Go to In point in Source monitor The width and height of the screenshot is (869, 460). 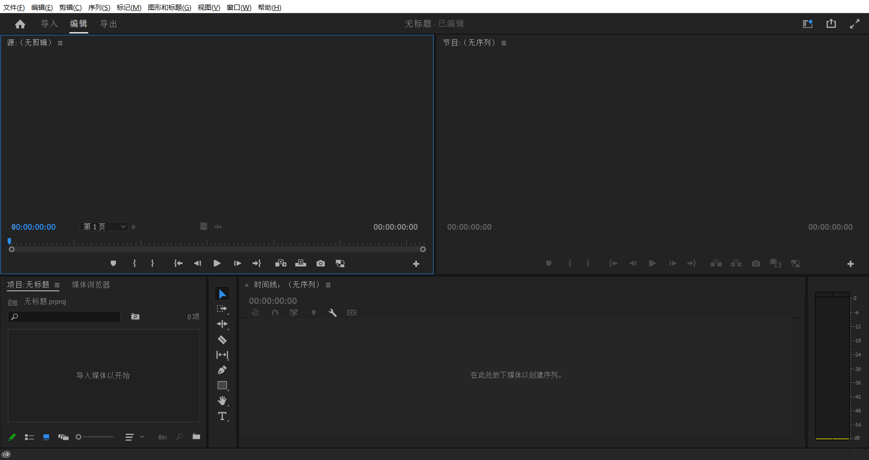coord(178,263)
